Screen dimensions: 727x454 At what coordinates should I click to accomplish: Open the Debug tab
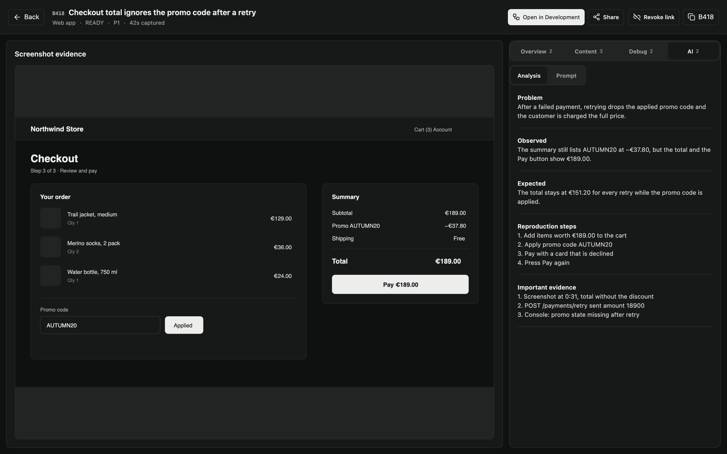click(640, 51)
